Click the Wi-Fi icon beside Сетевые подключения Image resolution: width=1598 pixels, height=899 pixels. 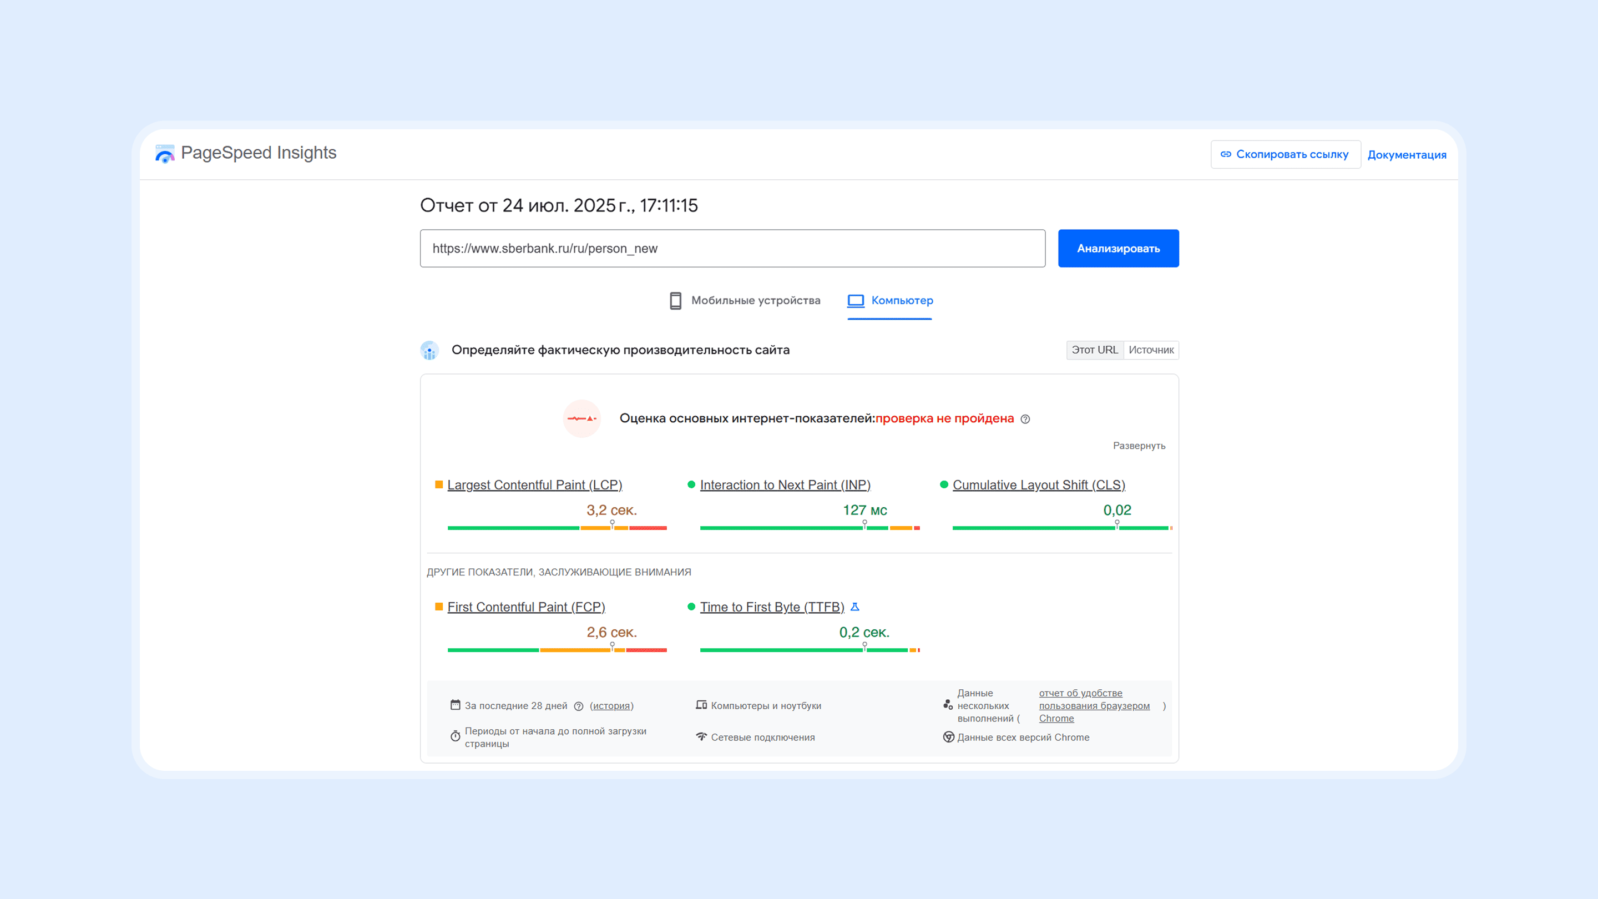click(701, 736)
